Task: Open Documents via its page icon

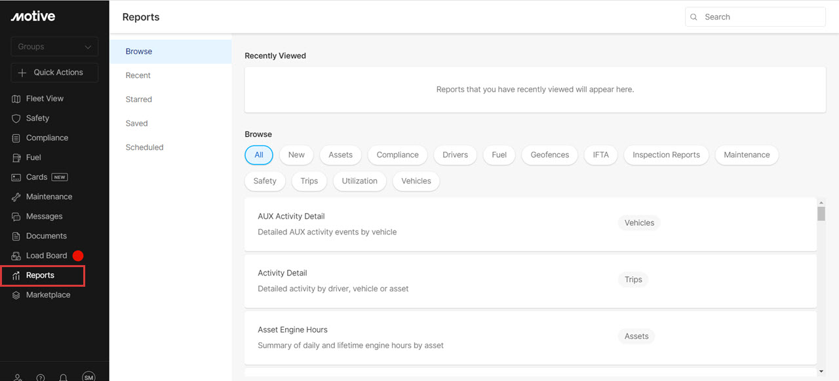Action: click(16, 236)
